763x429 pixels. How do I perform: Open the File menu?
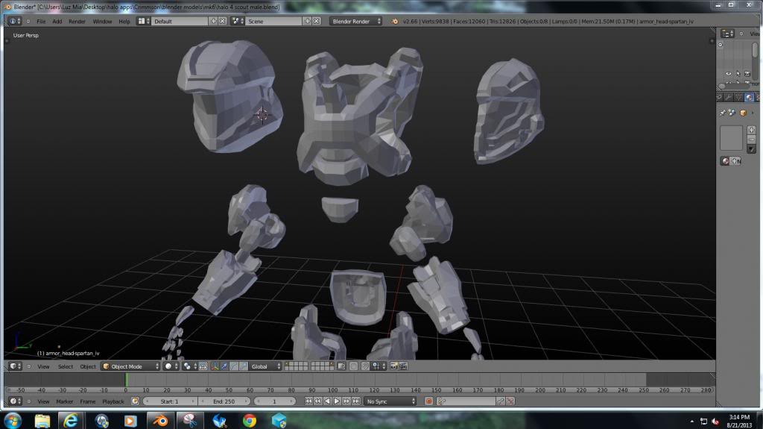click(41, 22)
